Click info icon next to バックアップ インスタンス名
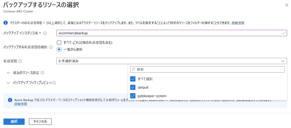Screen dimensions: 291x128 tap(45, 33)
